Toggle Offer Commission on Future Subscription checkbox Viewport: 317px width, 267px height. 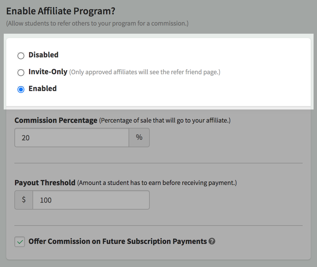[20, 242]
